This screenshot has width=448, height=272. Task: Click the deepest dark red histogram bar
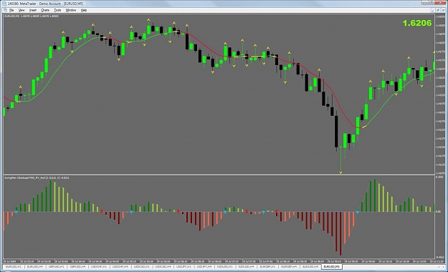340,233
